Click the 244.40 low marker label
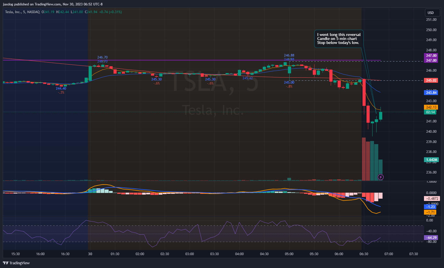The width and height of the screenshot is (444, 268). [x=61, y=88]
